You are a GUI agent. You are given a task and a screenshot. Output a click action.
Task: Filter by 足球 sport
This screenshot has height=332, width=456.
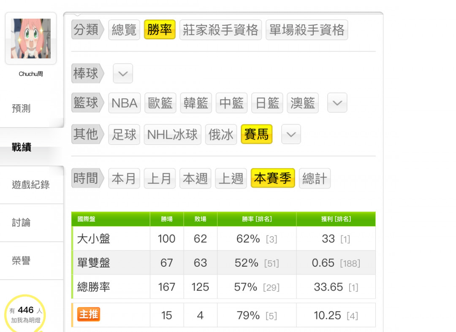(x=124, y=135)
